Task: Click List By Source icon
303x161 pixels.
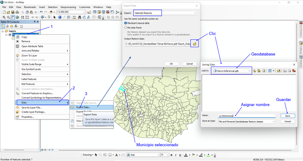Action: pos(7,26)
